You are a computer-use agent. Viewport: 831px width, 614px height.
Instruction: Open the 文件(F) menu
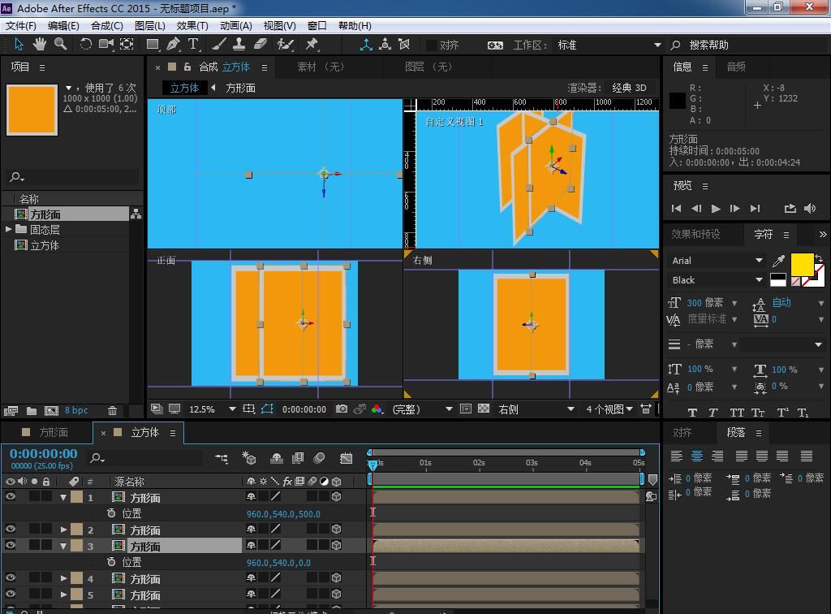20,26
